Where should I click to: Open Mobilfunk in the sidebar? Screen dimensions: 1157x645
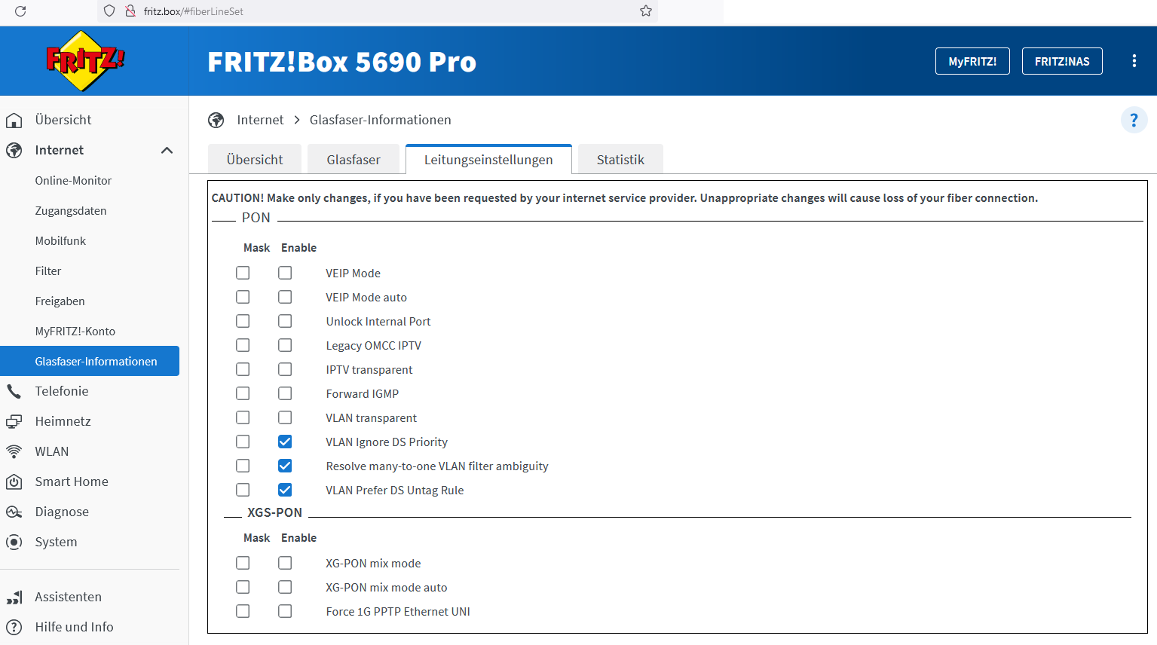pyautogui.click(x=60, y=241)
